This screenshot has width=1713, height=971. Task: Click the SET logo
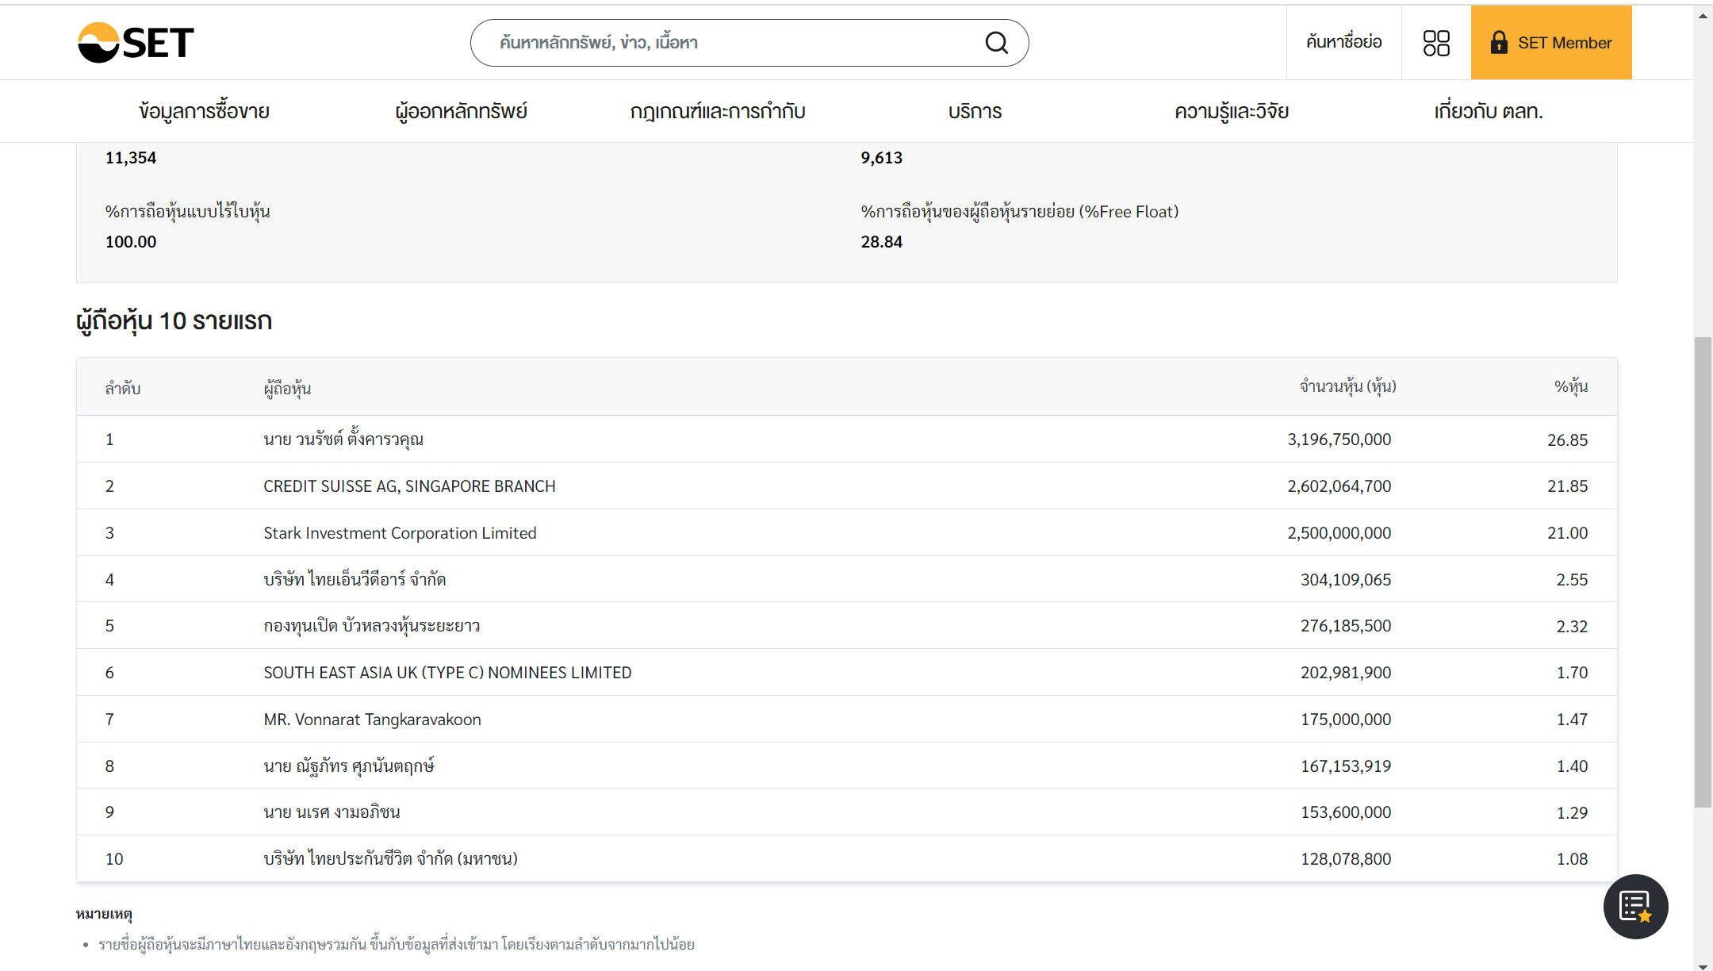click(x=136, y=42)
